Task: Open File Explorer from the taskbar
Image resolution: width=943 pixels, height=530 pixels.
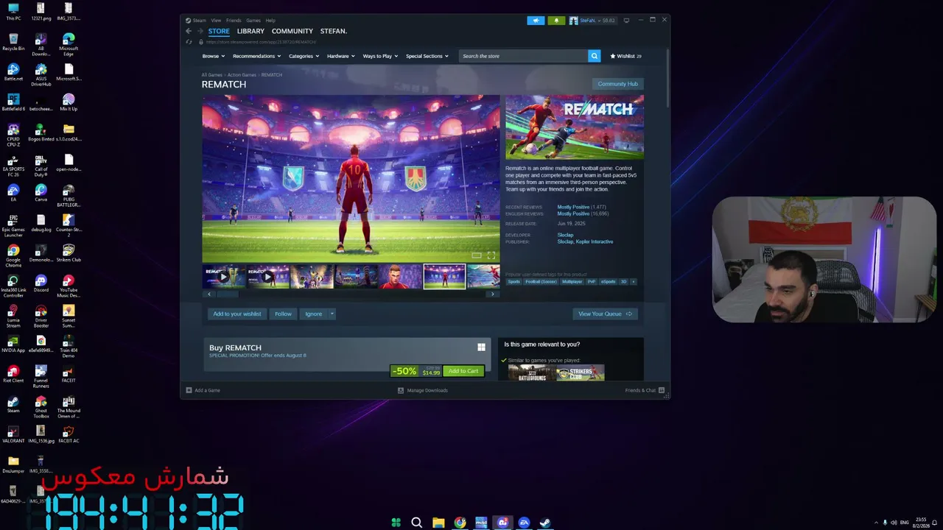Action: [438, 523]
